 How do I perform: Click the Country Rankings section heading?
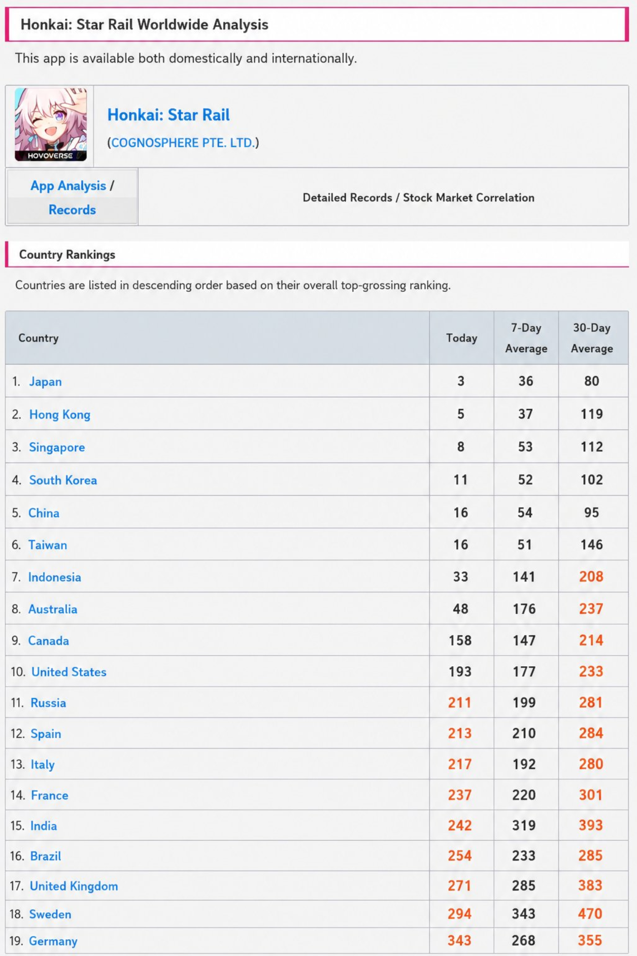coord(67,255)
